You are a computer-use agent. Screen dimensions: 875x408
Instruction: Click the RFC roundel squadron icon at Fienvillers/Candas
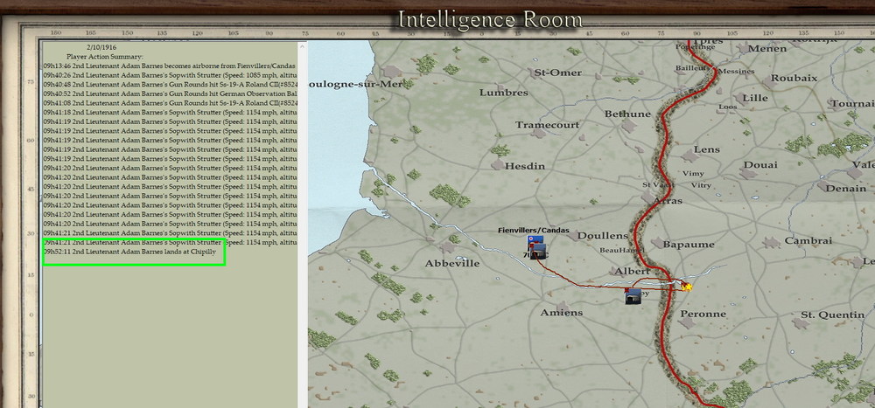535,240
